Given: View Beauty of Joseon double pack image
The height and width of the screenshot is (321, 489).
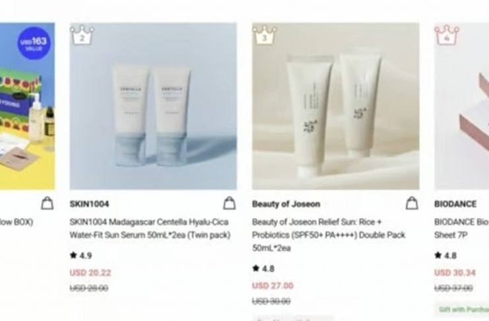Looking at the screenshot, I should click(x=335, y=106).
